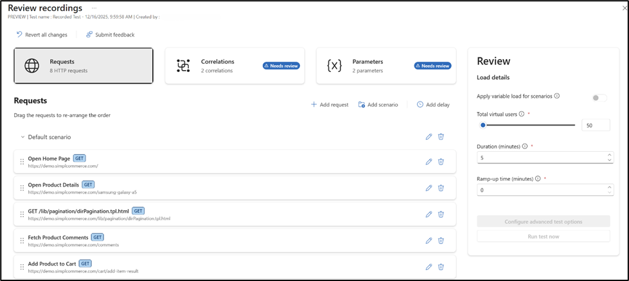Switch to the Correlations tab
Screen dimensions: 629x281
pyautogui.click(x=234, y=66)
